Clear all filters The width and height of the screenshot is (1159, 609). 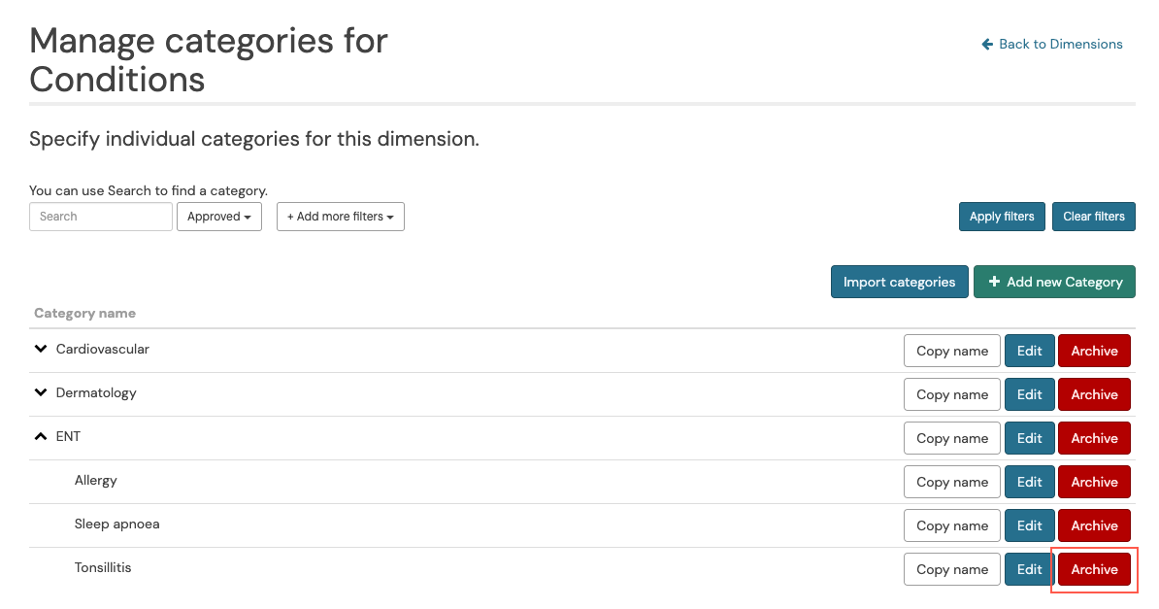pyautogui.click(x=1093, y=216)
